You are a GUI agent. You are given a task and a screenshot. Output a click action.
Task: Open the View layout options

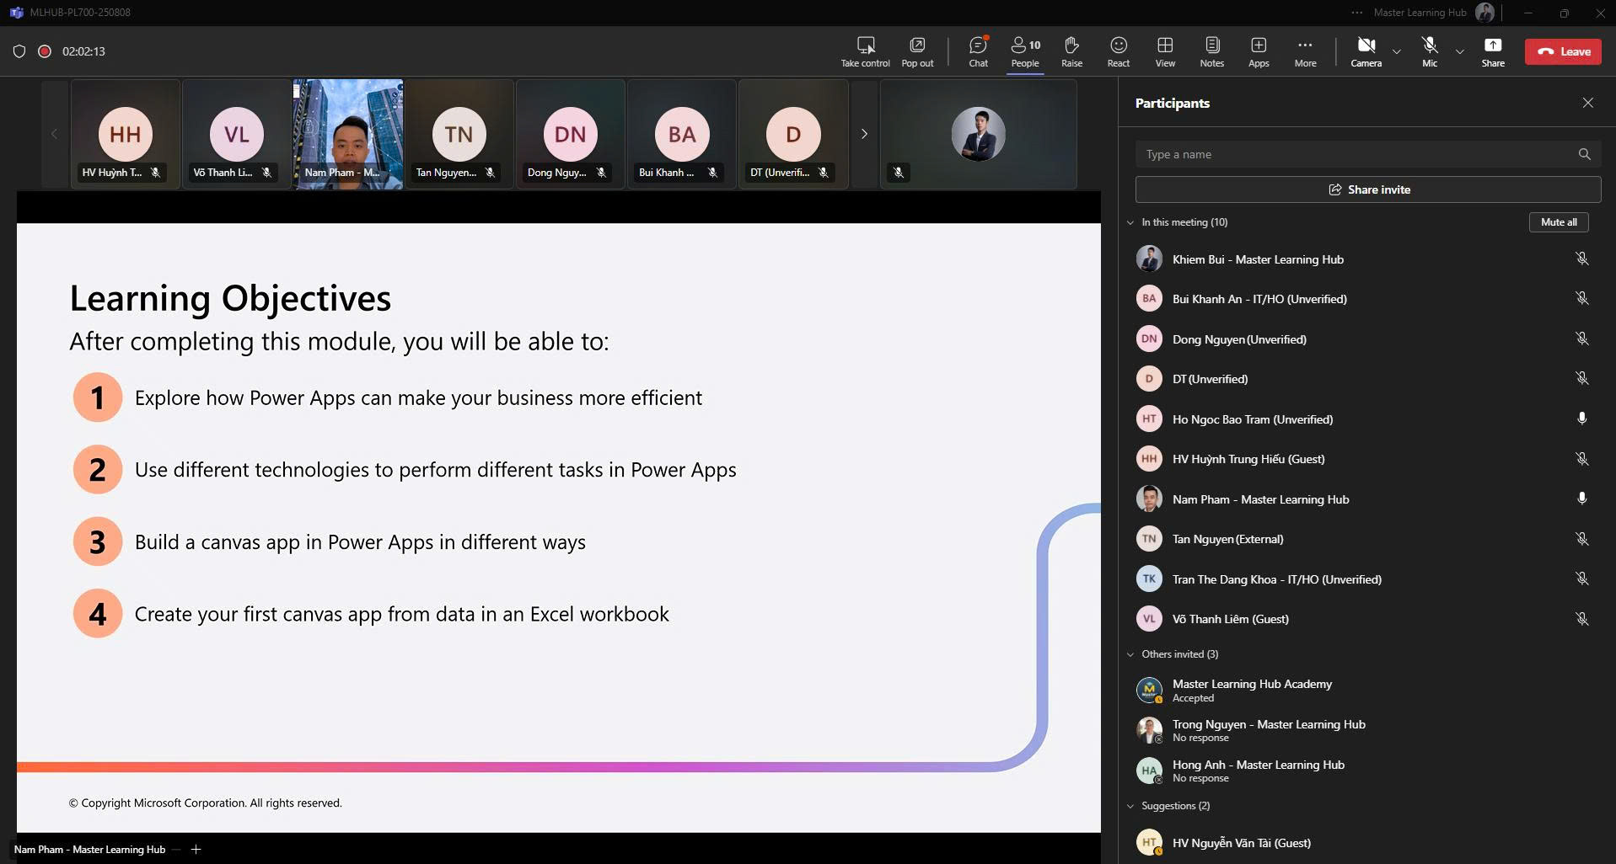1165,51
